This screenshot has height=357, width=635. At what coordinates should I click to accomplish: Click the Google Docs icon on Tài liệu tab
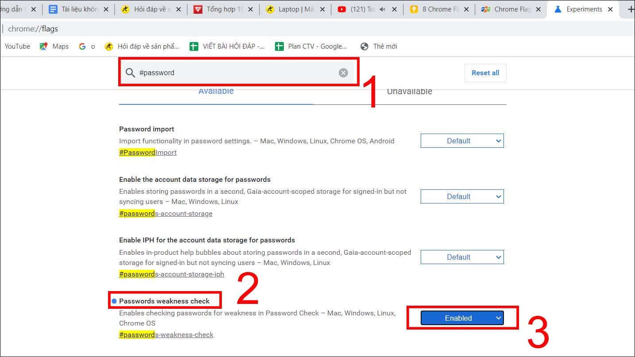[53, 9]
